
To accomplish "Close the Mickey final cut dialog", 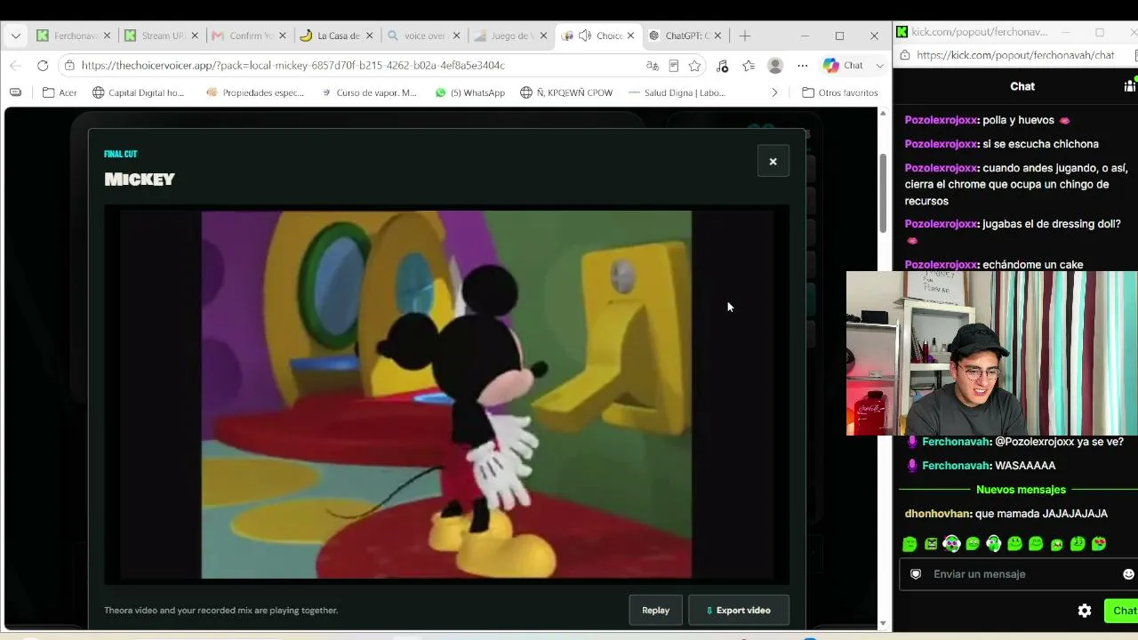I will pos(773,161).
